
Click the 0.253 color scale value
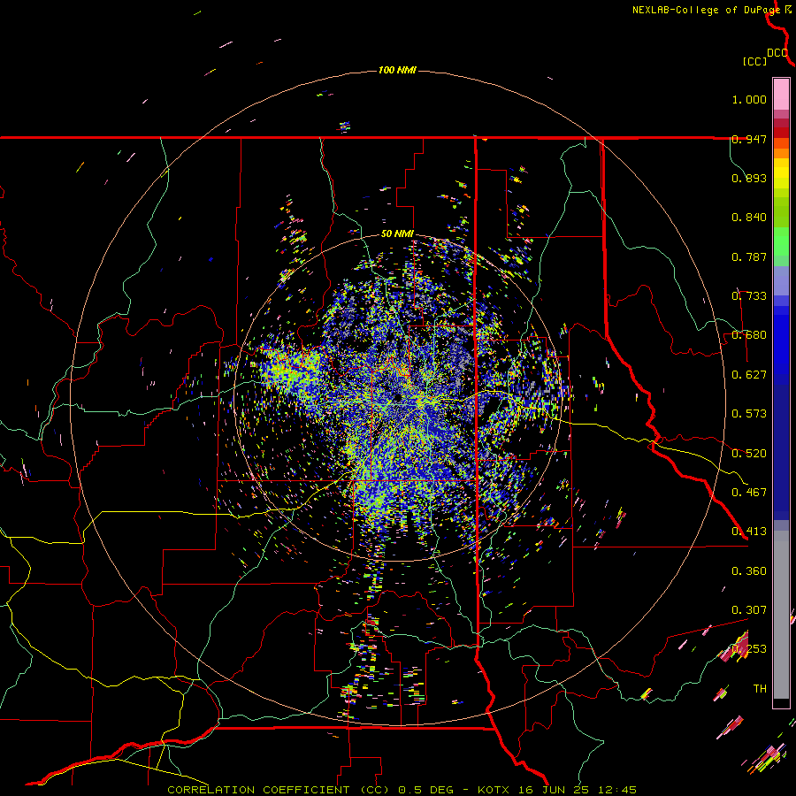[x=749, y=649]
